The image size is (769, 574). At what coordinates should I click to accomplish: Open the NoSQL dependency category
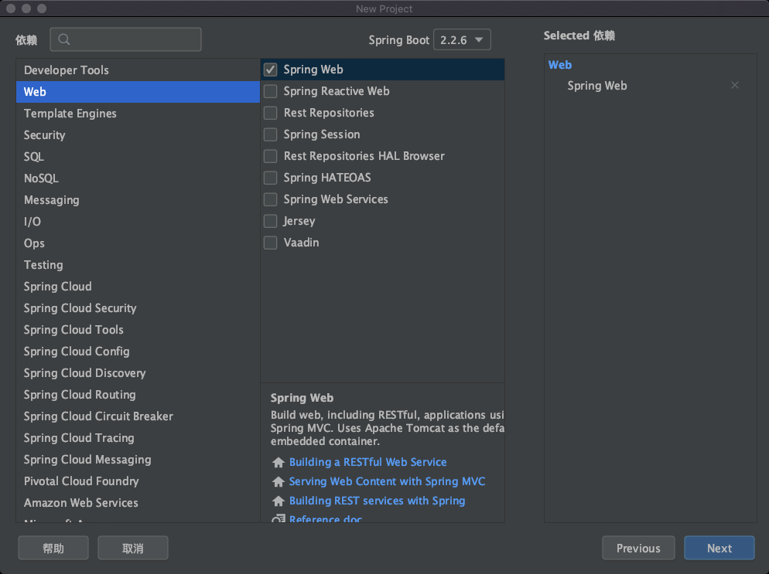41,178
